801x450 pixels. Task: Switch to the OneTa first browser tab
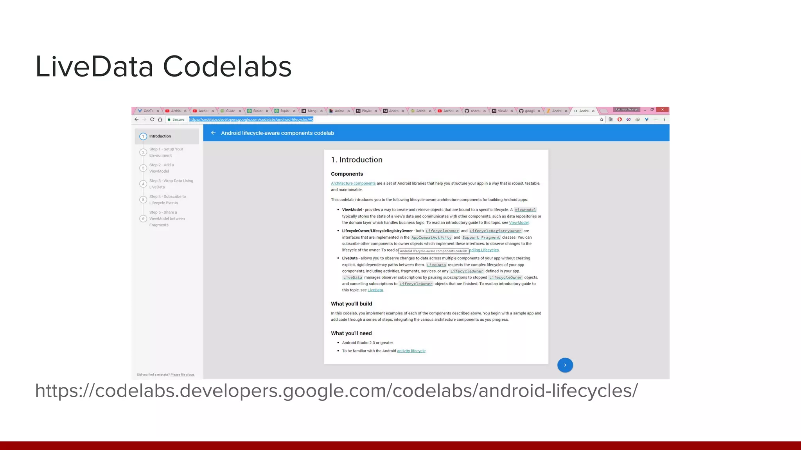coord(148,111)
